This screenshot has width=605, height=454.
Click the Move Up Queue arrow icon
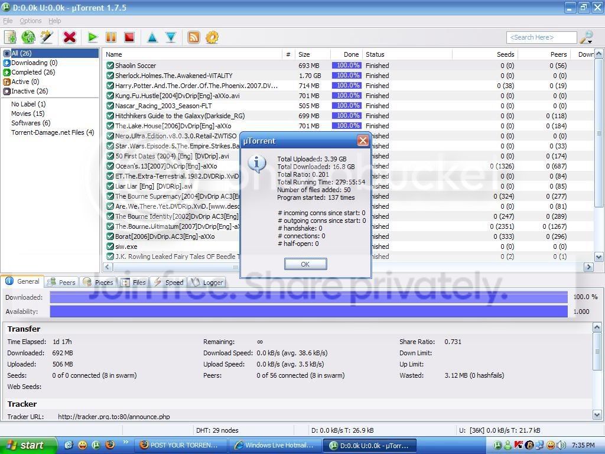click(152, 37)
